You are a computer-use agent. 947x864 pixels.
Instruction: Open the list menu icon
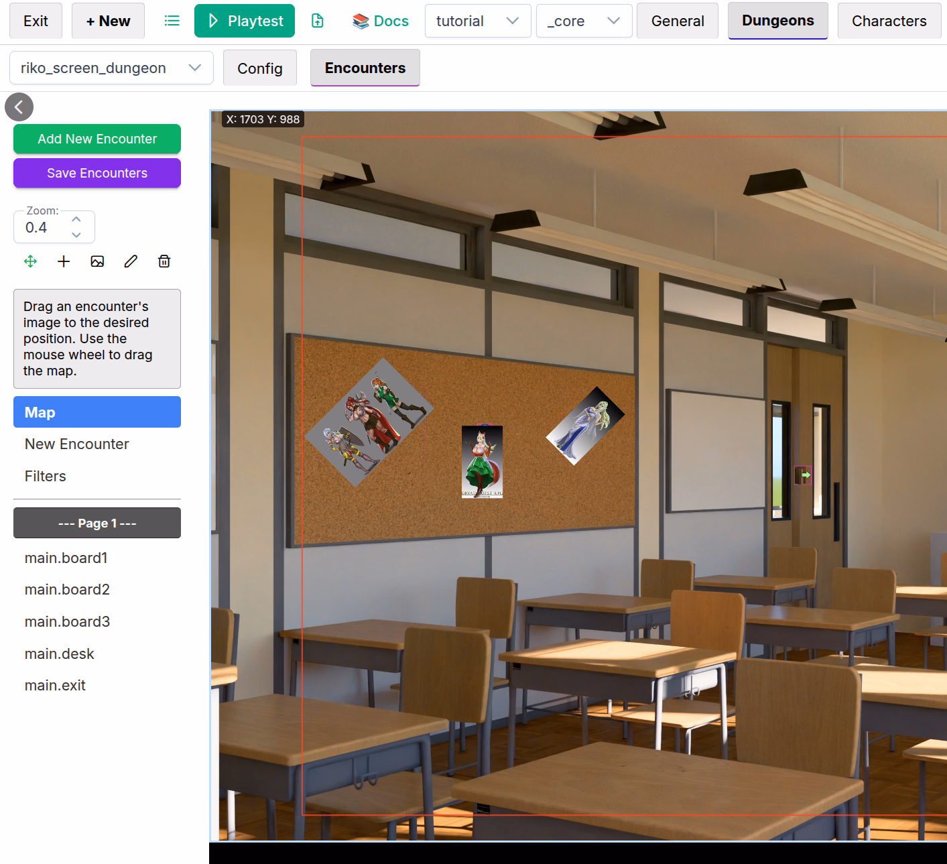tap(172, 21)
